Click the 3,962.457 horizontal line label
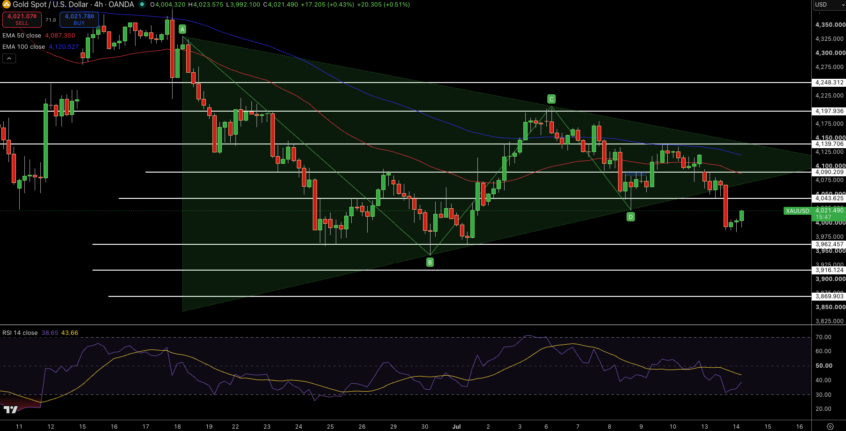This screenshot has width=846, height=431. point(829,244)
